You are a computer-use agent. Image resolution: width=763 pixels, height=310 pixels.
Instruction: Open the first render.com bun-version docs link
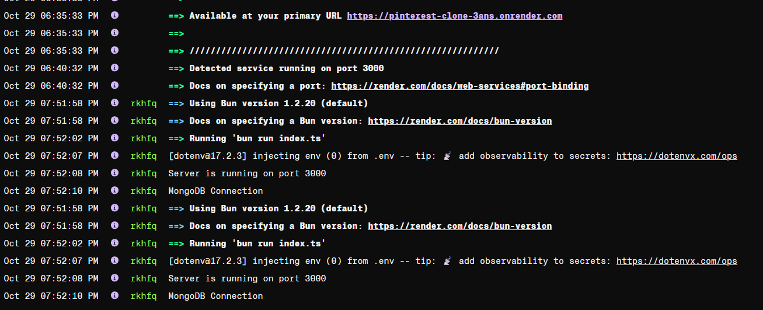459,121
